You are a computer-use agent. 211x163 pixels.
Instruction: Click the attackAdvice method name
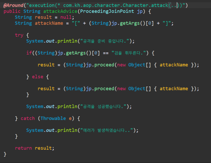coord(60,11)
